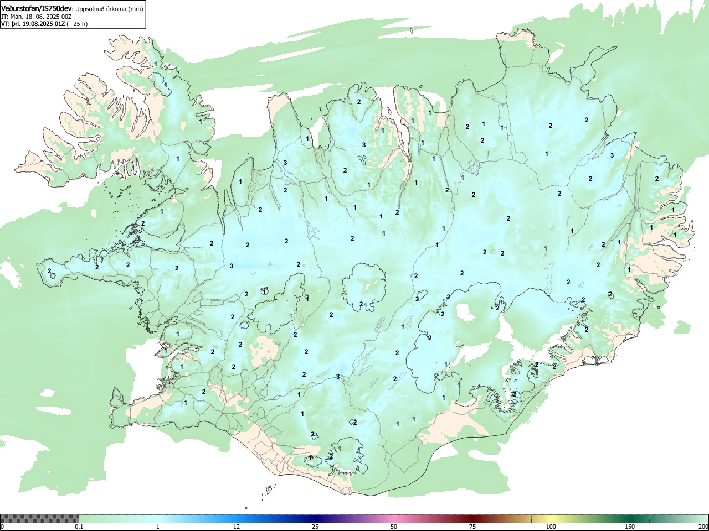Image resolution: width=709 pixels, height=531 pixels.
Task: Pick the dark green color near 150 on the scale
Action: [630, 518]
